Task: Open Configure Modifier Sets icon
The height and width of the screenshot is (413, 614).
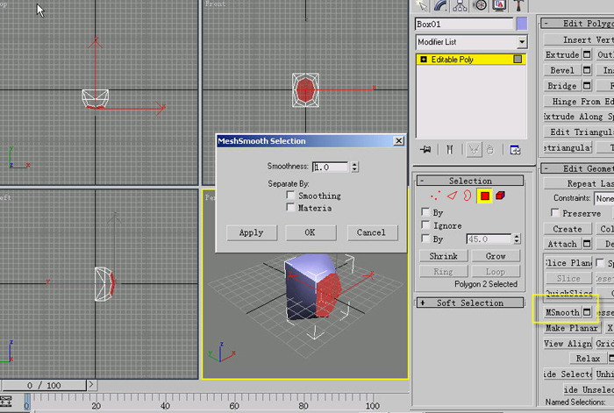Action: click(x=515, y=150)
